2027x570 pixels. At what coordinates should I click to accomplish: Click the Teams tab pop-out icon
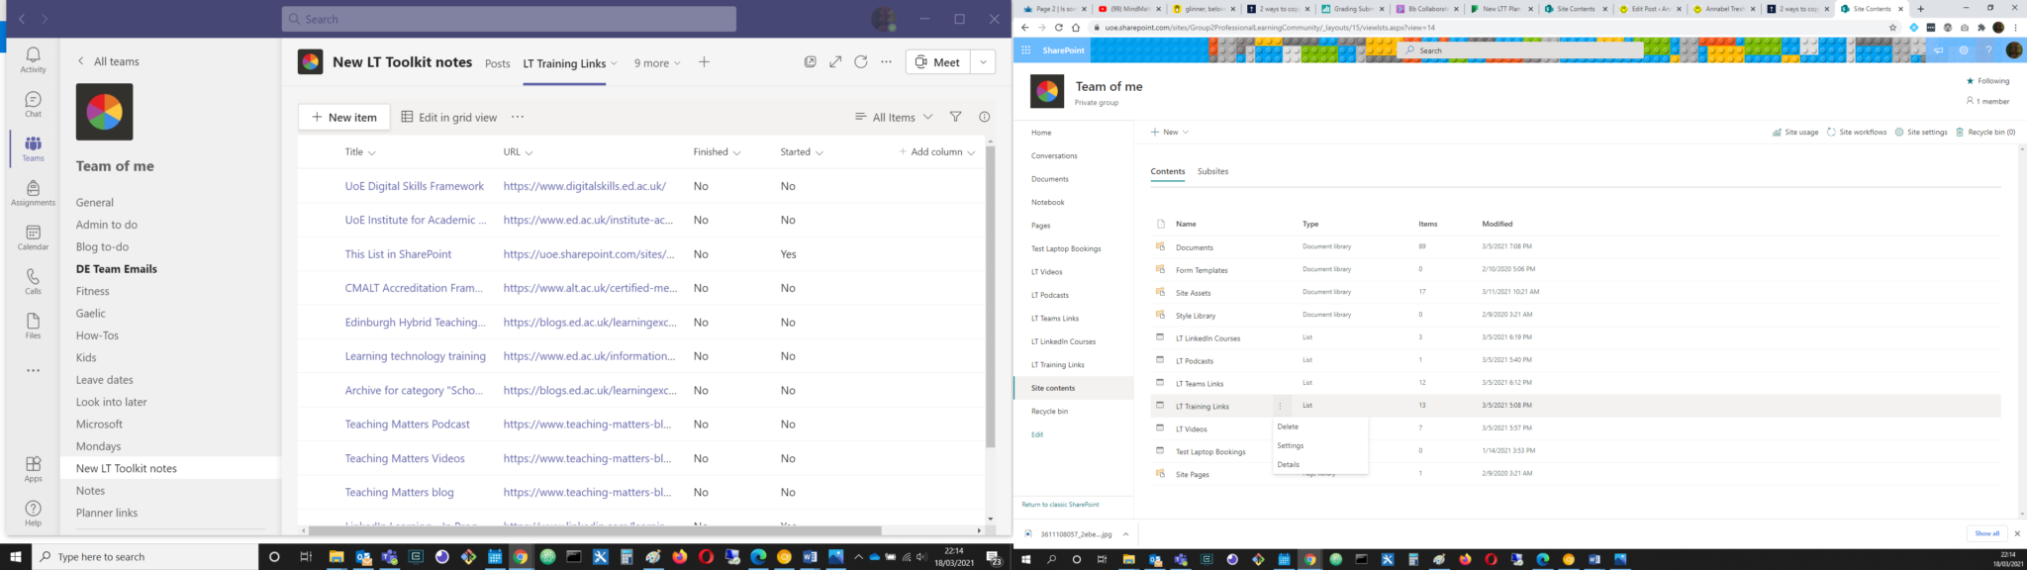point(810,61)
